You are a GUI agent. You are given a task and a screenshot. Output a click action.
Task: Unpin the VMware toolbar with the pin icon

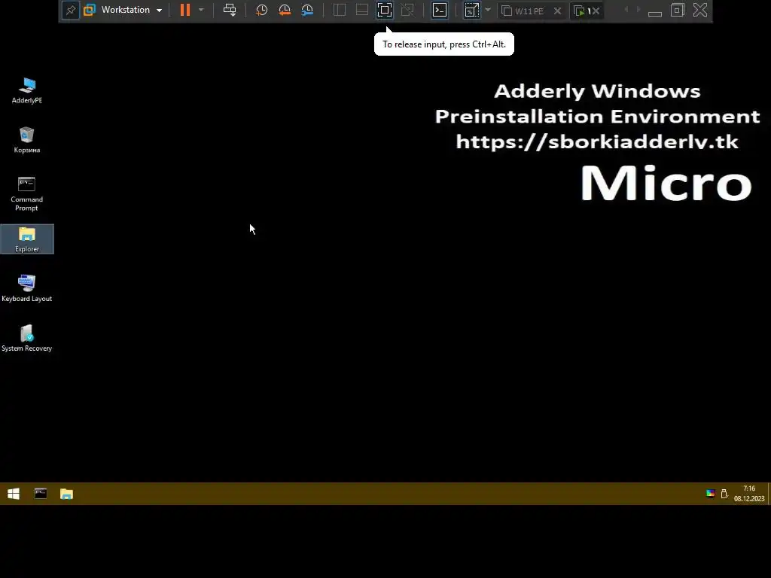tap(70, 11)
